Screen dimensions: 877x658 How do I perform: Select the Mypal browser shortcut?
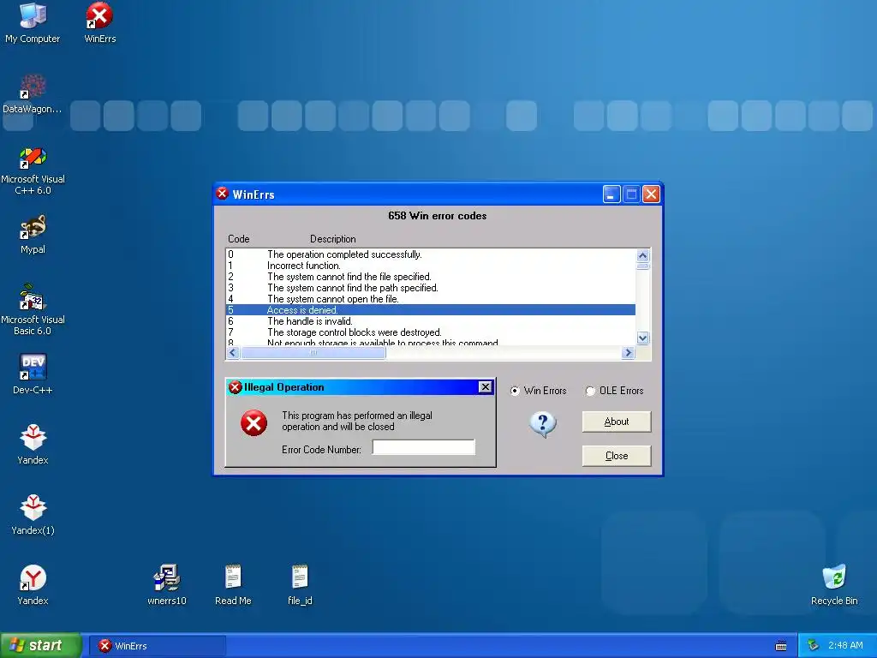(x=33, y=234)
